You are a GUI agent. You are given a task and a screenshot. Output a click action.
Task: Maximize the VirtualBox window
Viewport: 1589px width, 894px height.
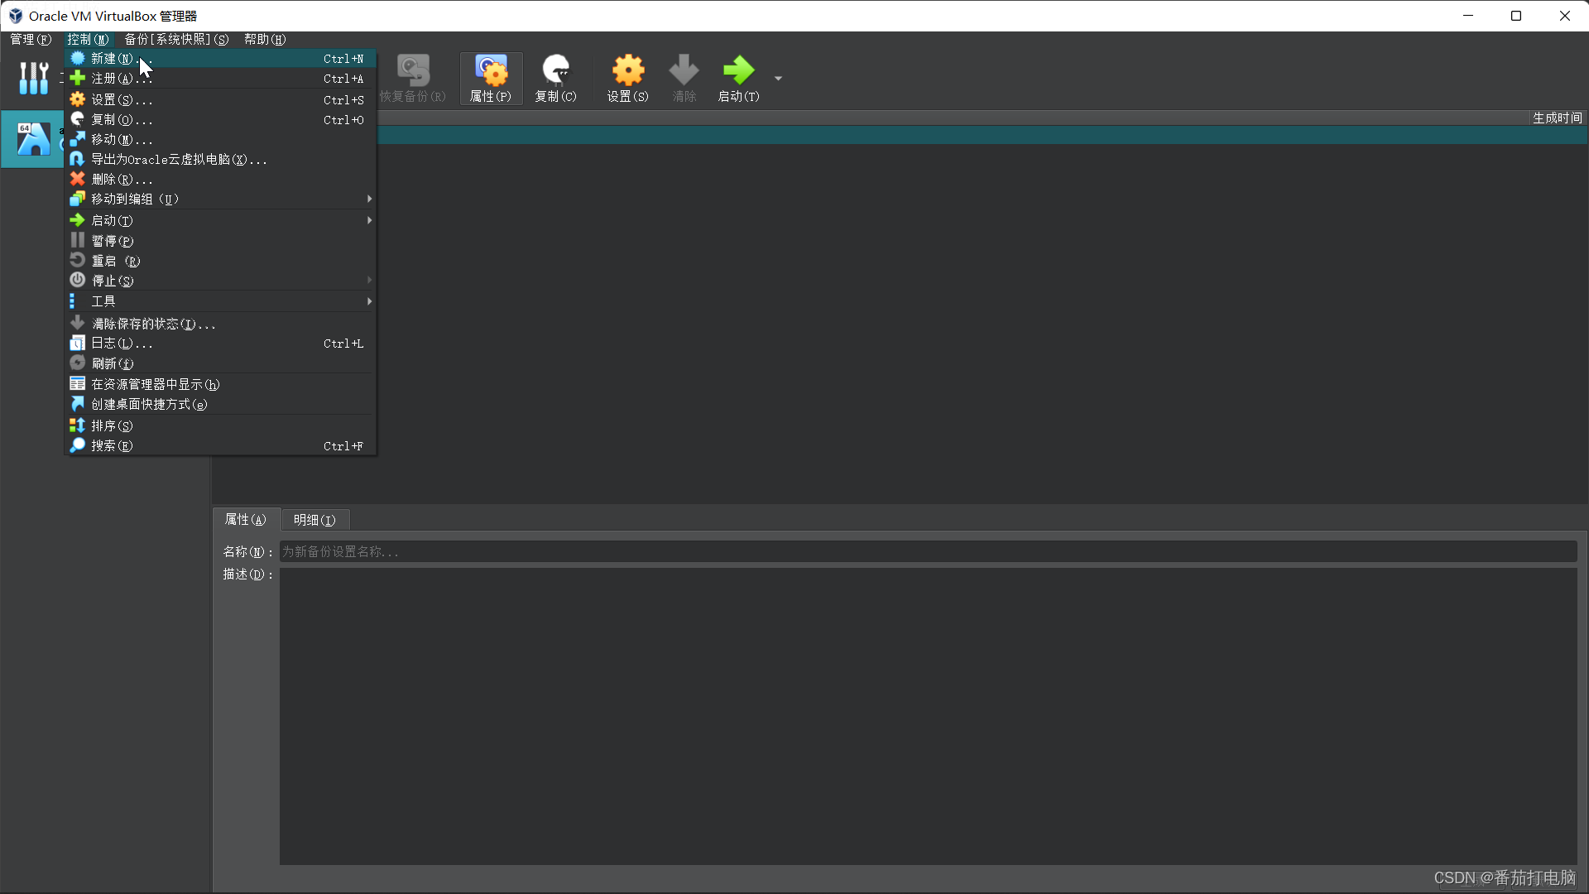[x=1516, y=16]
